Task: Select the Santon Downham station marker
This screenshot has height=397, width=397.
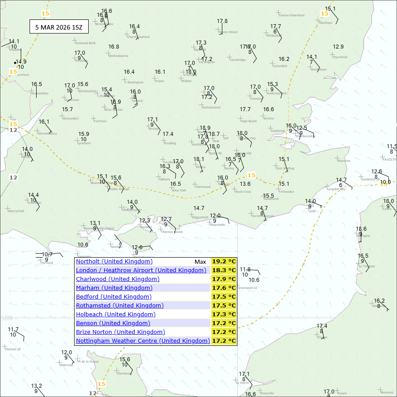Action: [x=278, y=12]
